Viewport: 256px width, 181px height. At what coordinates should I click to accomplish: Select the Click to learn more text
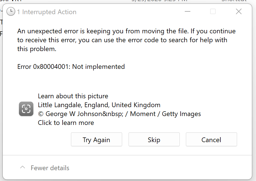(66, 123)
